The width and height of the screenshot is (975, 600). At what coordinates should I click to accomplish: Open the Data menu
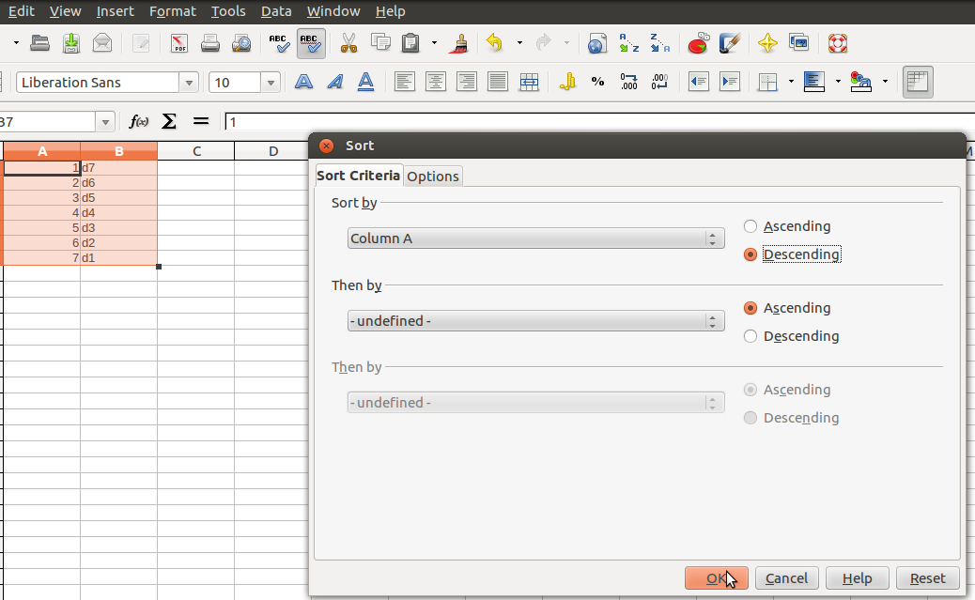pos(276,11)
